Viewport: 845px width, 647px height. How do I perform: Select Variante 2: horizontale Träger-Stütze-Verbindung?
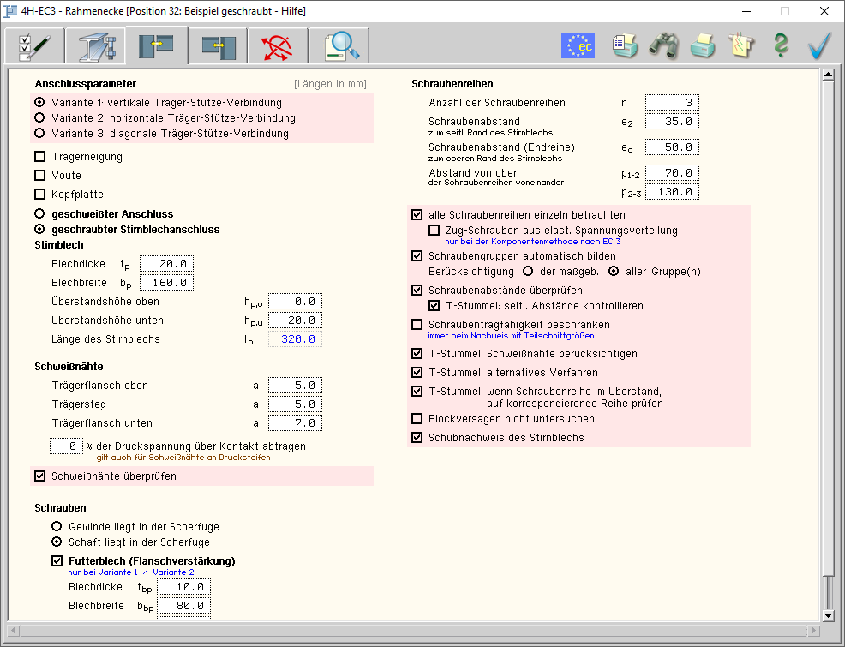[40, 118]
